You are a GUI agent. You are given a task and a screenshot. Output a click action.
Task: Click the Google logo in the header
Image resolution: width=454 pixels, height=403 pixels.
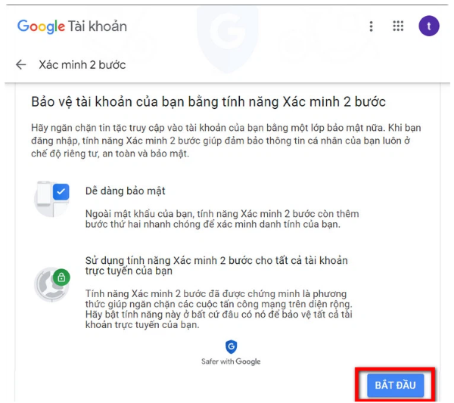point(41,26)
